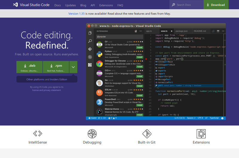Viewport: 239px width, 158px height.
Task: Click the IntelliSense feature label
Action: pyautogui.click(x=38, y=142)
